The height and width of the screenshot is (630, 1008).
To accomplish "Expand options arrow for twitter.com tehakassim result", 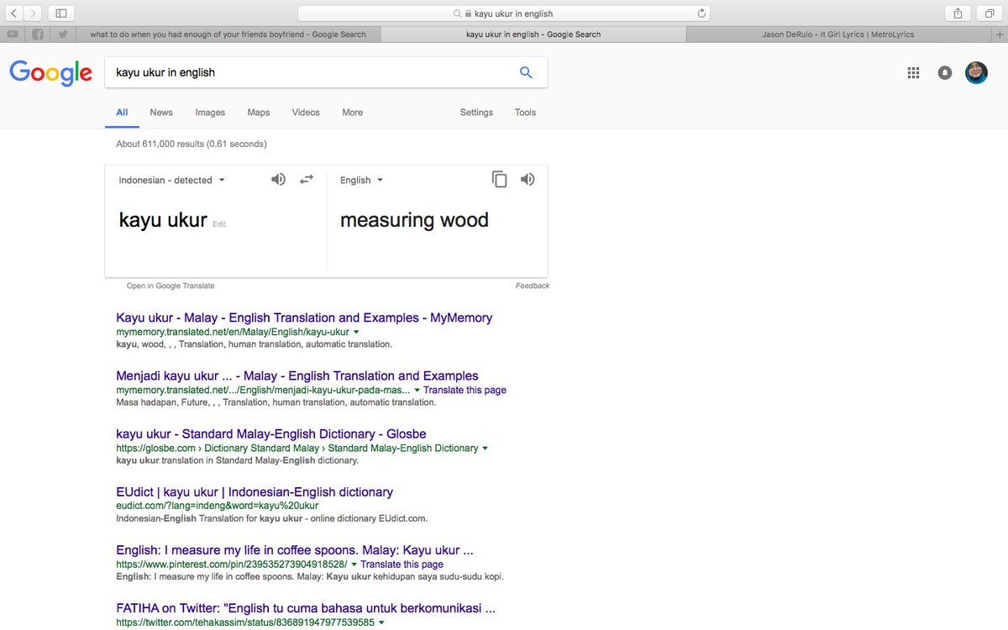I will coord(381,622).
